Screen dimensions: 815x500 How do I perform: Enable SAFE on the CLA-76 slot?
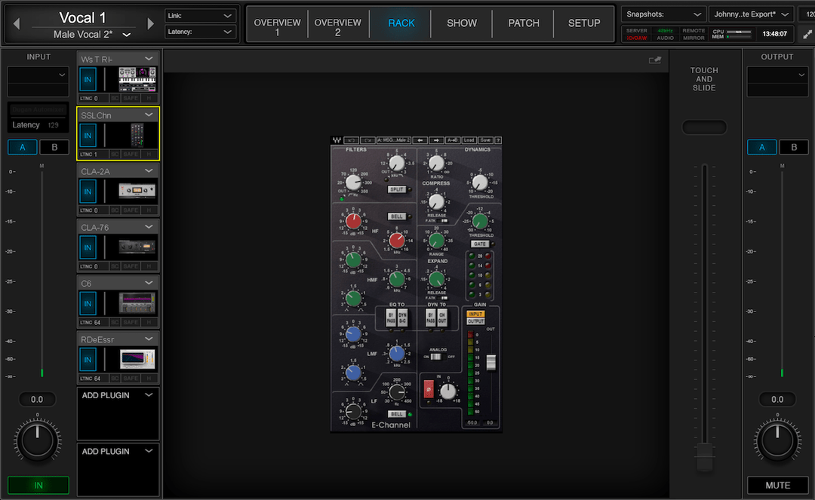click(130, 265)
